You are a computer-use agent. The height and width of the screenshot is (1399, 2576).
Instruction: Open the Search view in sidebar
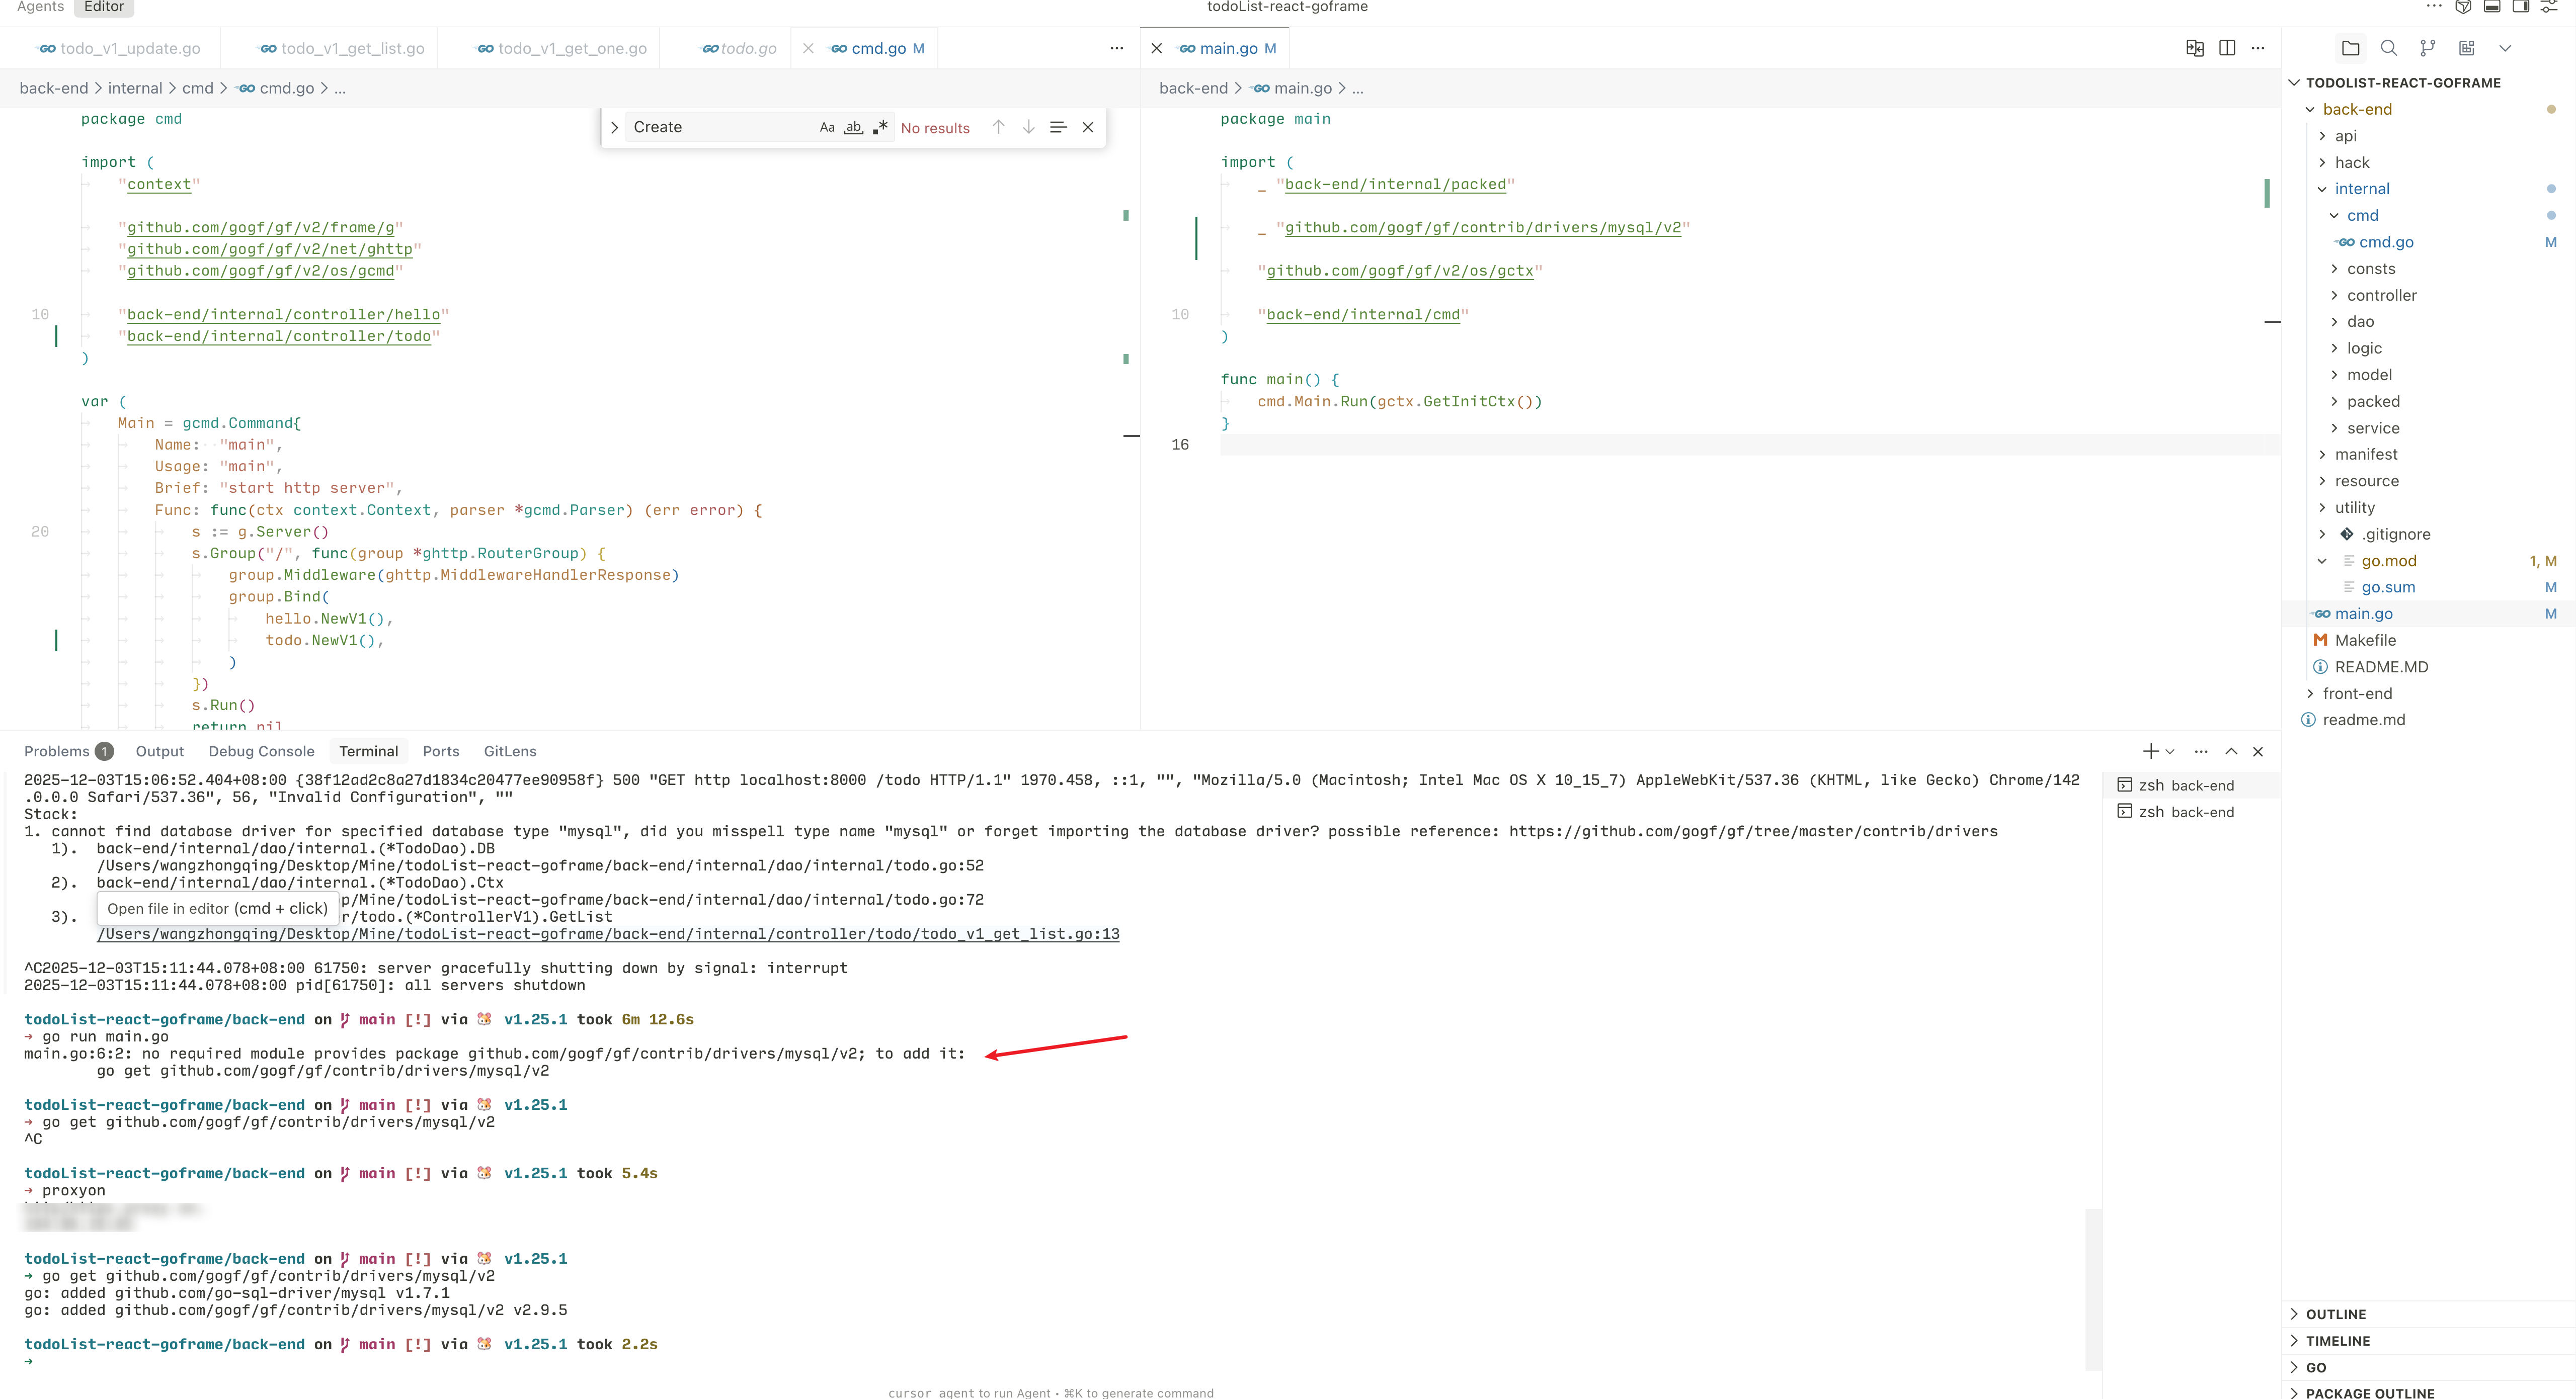click(2388, 48)
